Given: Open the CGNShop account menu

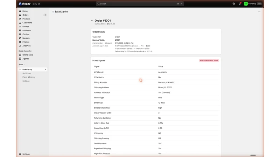Looking at the screenshot, I should (253, 4).
